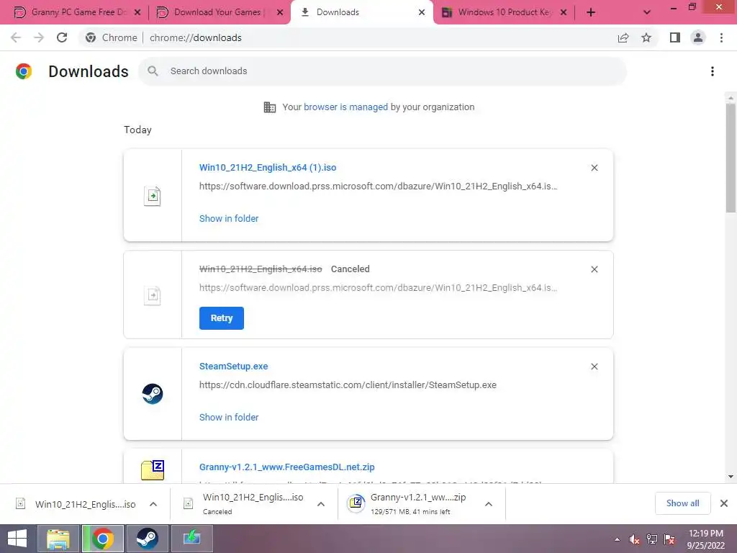
Task: Click the browser back arrow
Action: pyautogui.click(x=16, y=37)
